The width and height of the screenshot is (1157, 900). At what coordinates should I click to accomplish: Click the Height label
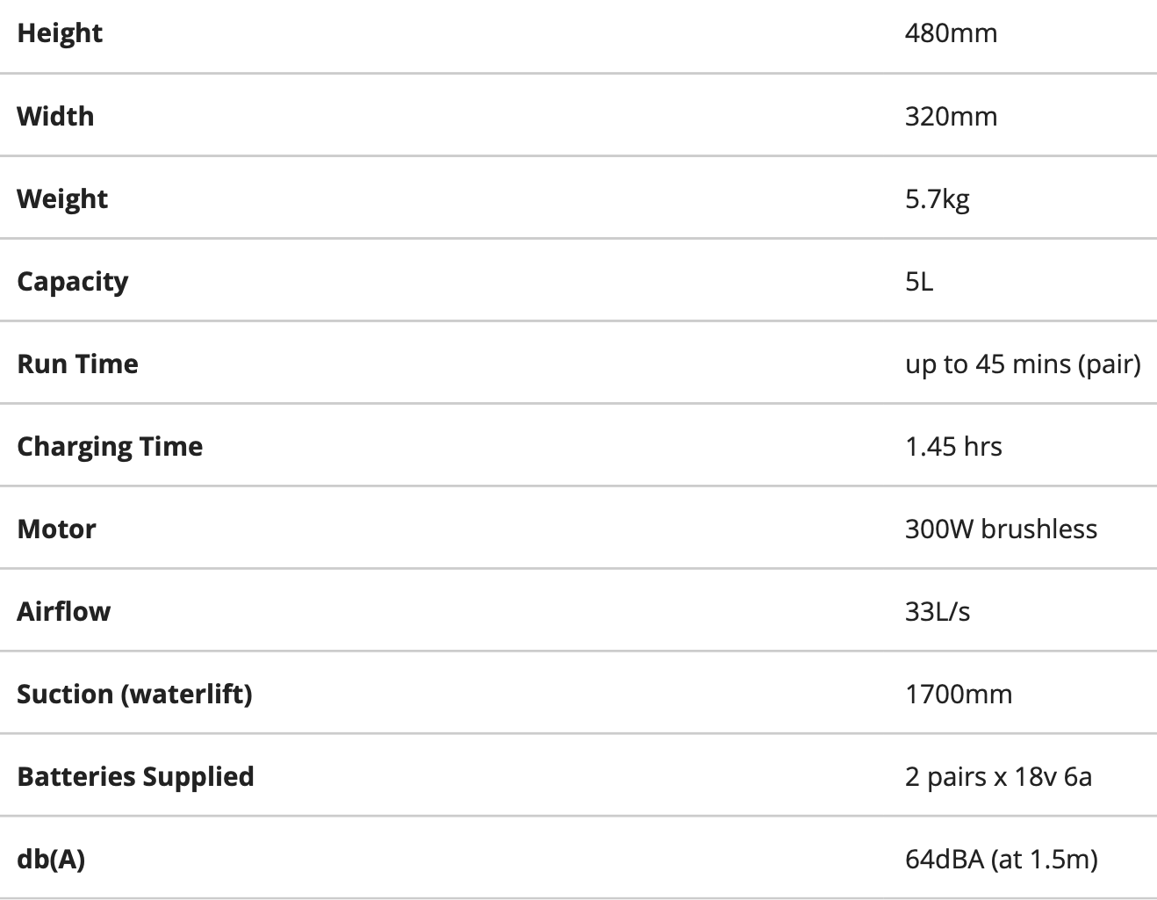(x=60, y=33)
